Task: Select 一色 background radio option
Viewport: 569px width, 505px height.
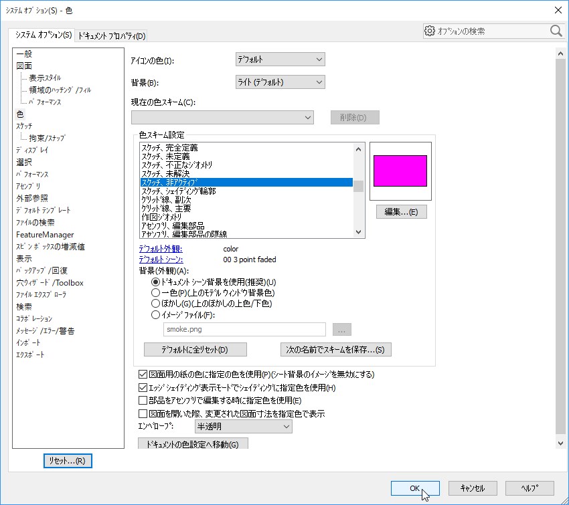Action: pos(156,293)
